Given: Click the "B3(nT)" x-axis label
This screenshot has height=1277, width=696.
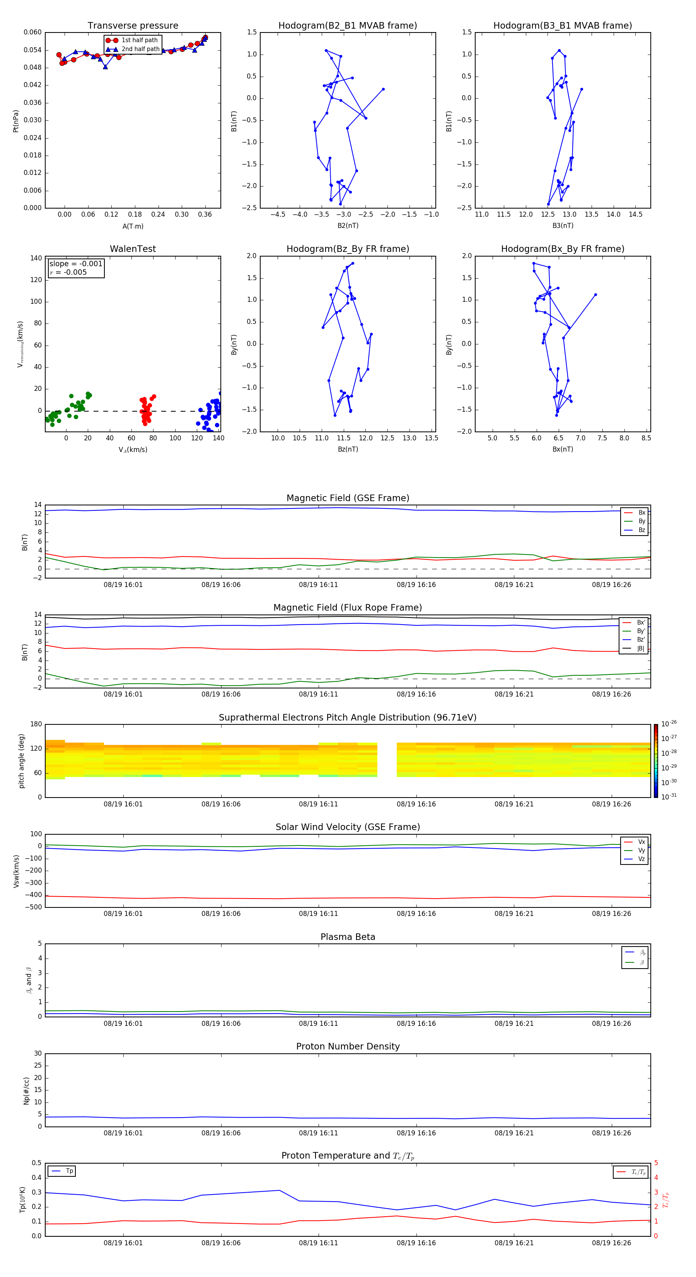Looking at the screenshot, I should [563, 226].
